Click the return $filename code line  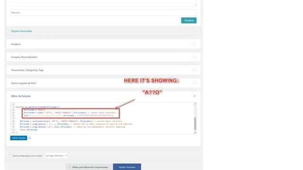[x=28, y=130]
